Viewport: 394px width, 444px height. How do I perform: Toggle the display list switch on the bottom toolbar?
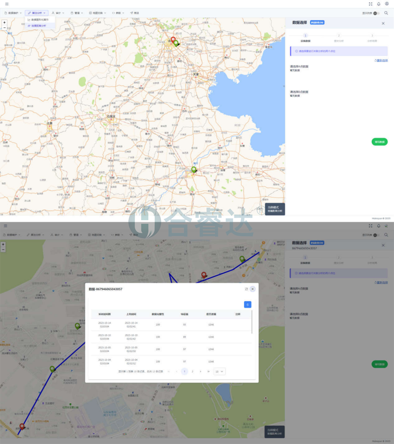click(376, 235)
